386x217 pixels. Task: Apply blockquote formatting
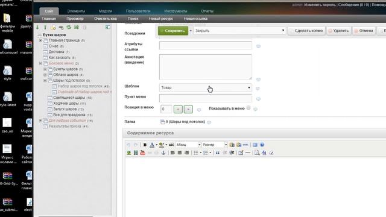(218, 153)
